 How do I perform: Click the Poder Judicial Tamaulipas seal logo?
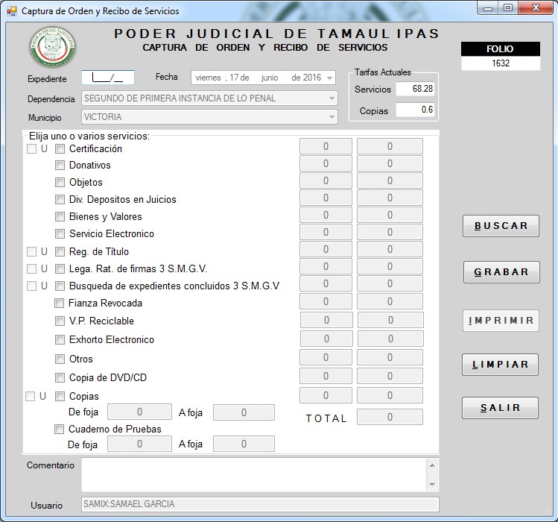(x=53, y=47)
